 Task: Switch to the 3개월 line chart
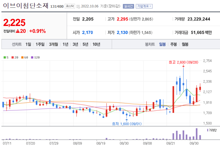coord(54,44)
